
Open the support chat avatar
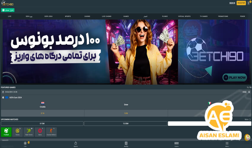pos(248,137)
